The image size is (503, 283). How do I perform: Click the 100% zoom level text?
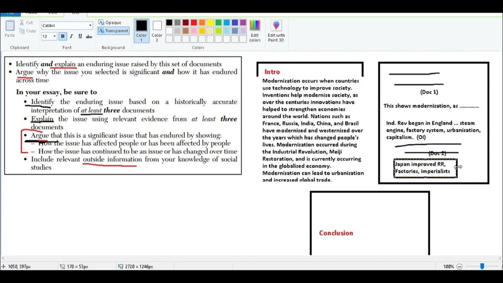[x=448, y=266]
